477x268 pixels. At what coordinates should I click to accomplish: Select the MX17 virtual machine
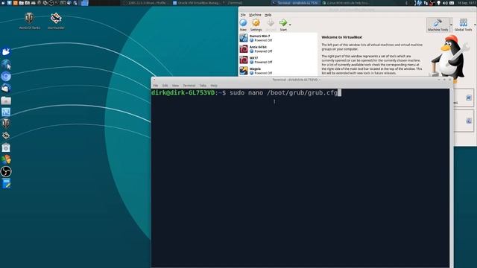278,60
